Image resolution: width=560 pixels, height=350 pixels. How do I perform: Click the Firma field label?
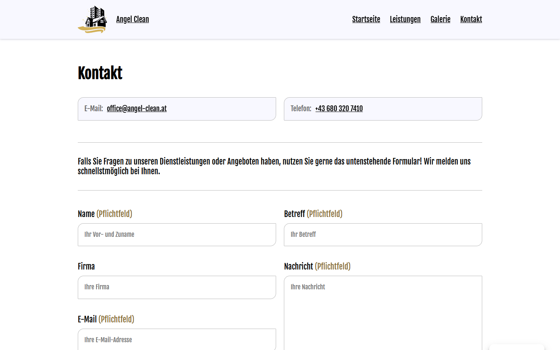click(x=86, y=266)
